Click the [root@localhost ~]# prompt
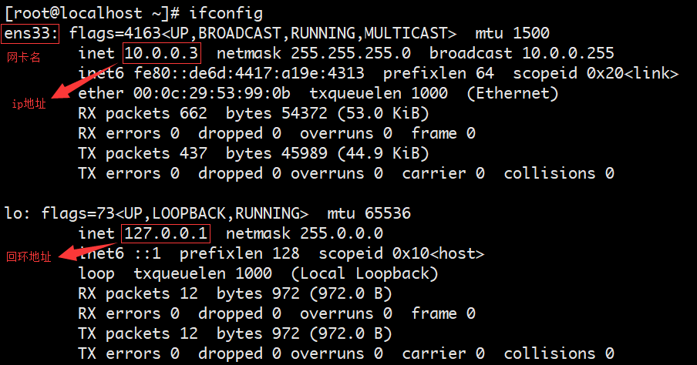697x365 pixels. pyautogui.click(x=92, y=13)
